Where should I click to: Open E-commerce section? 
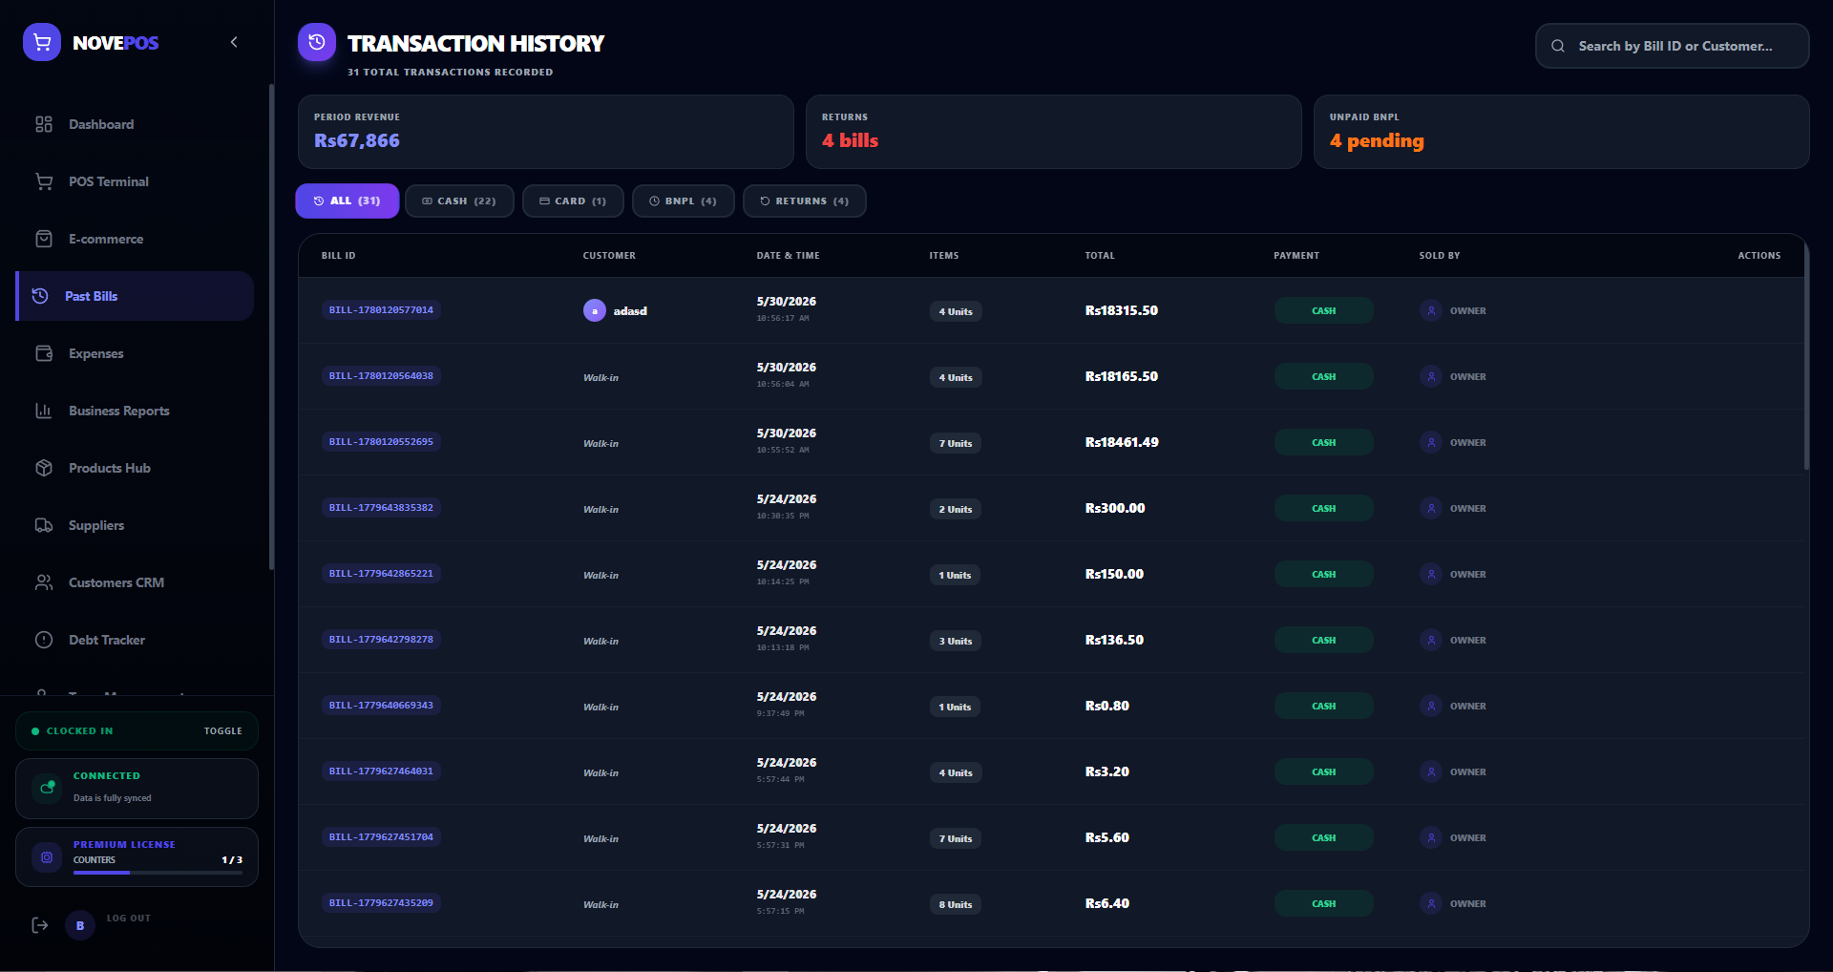[135, 239]
